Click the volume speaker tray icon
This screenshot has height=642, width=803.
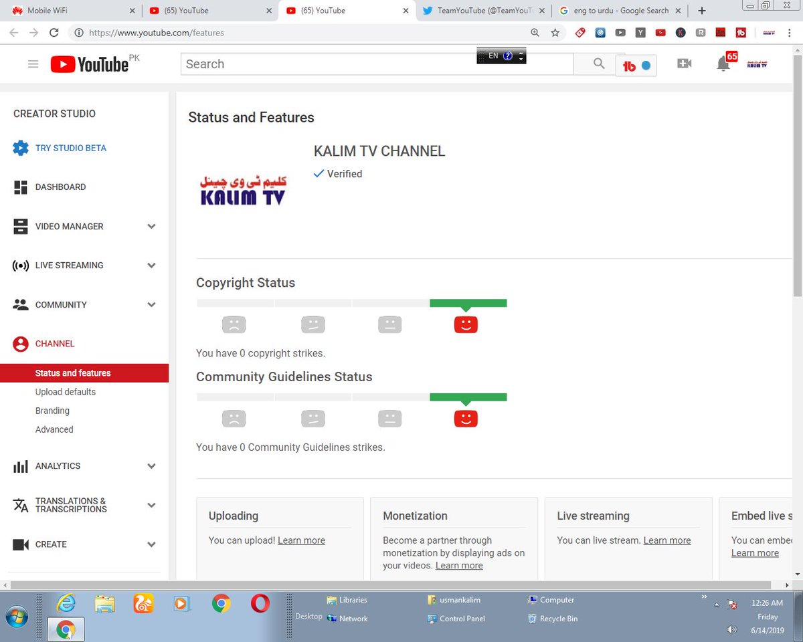point(731,629)
